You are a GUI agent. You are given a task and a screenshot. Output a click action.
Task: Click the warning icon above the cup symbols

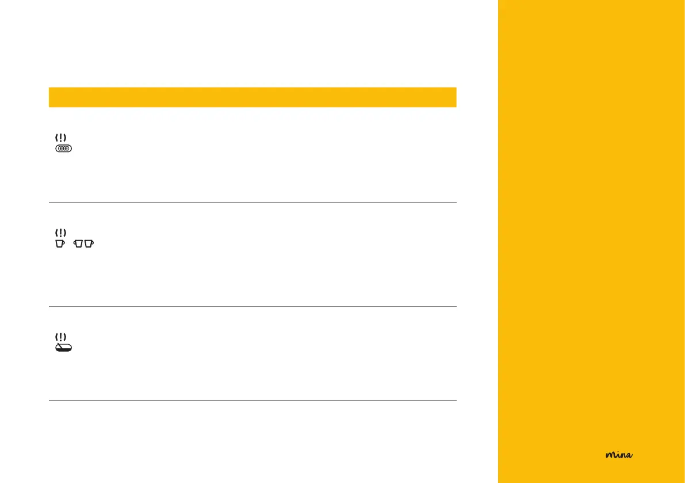coord(60,233)
